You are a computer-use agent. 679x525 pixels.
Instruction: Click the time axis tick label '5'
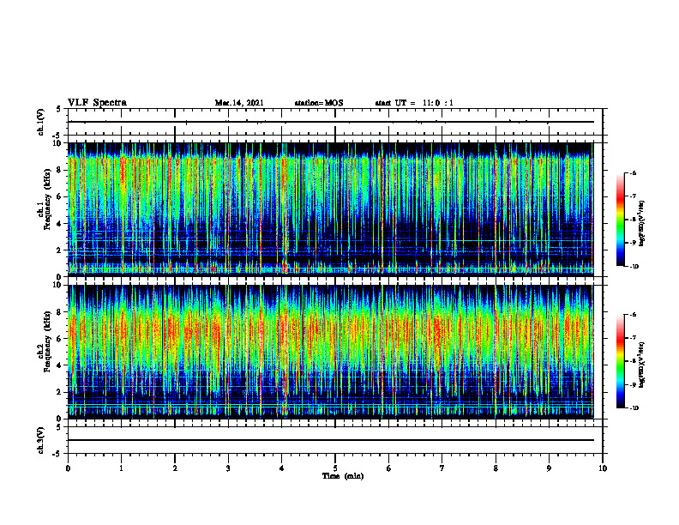pyautogui.click(x=335, y=468)
